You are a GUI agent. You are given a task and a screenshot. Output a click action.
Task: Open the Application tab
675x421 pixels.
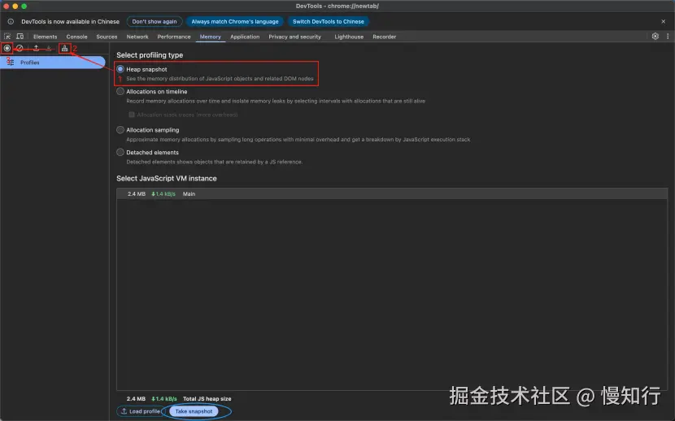tap(245, 37)
